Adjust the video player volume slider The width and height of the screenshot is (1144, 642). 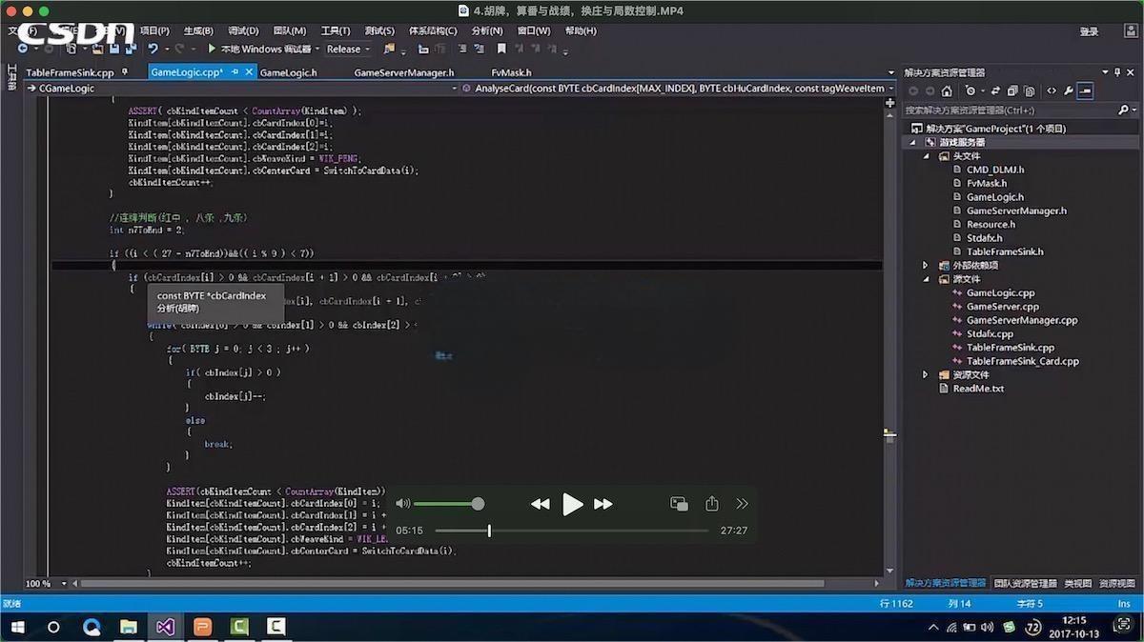point(448,504)
